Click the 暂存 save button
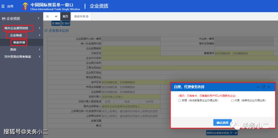The height and width of the screenshot is (138, 278). pos(66,23)
